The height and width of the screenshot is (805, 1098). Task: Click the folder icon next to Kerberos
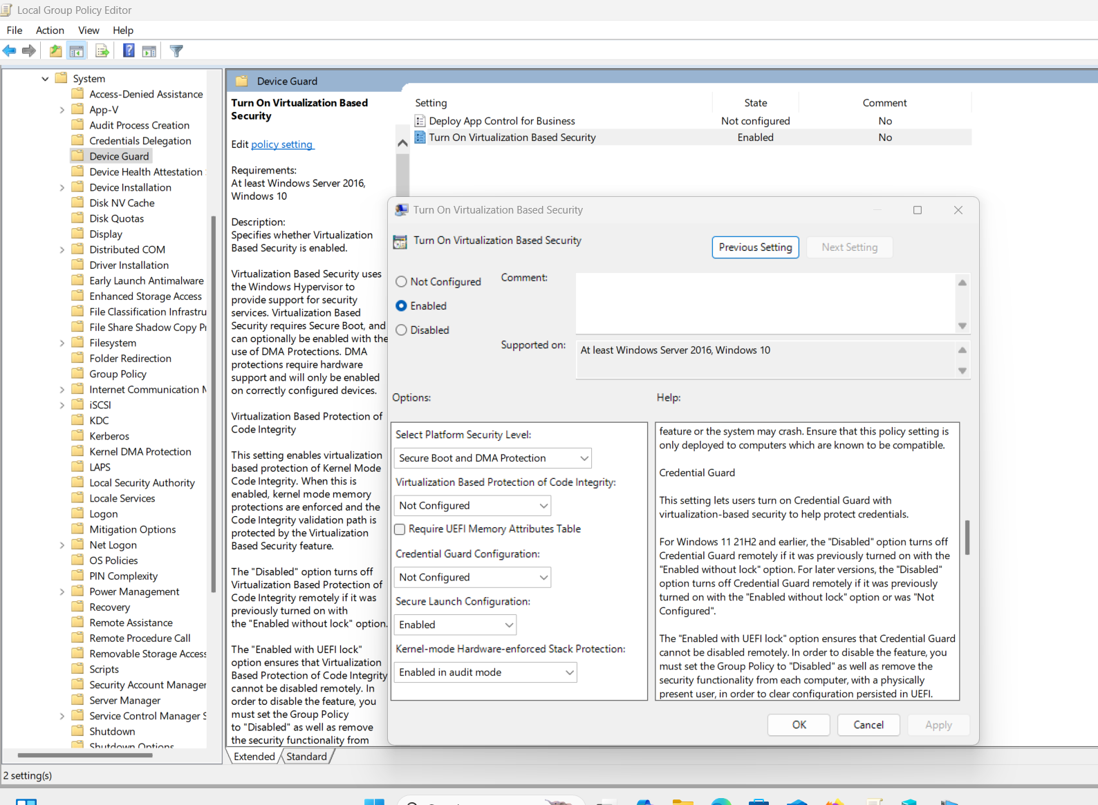pyautogui.click(x=78, y=436)
